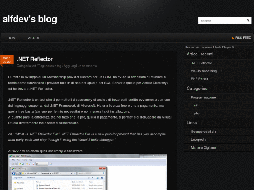Click the alfdev's blog site title
This screenshot has width=254, height=190.
pos(30,19)
